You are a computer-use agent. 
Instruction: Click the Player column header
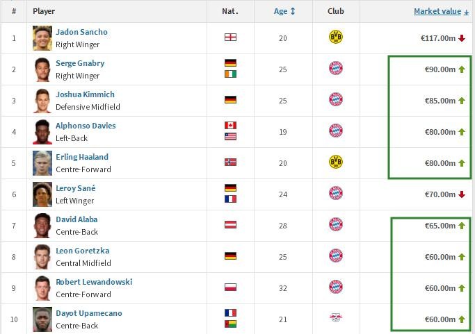click(44, 11)
